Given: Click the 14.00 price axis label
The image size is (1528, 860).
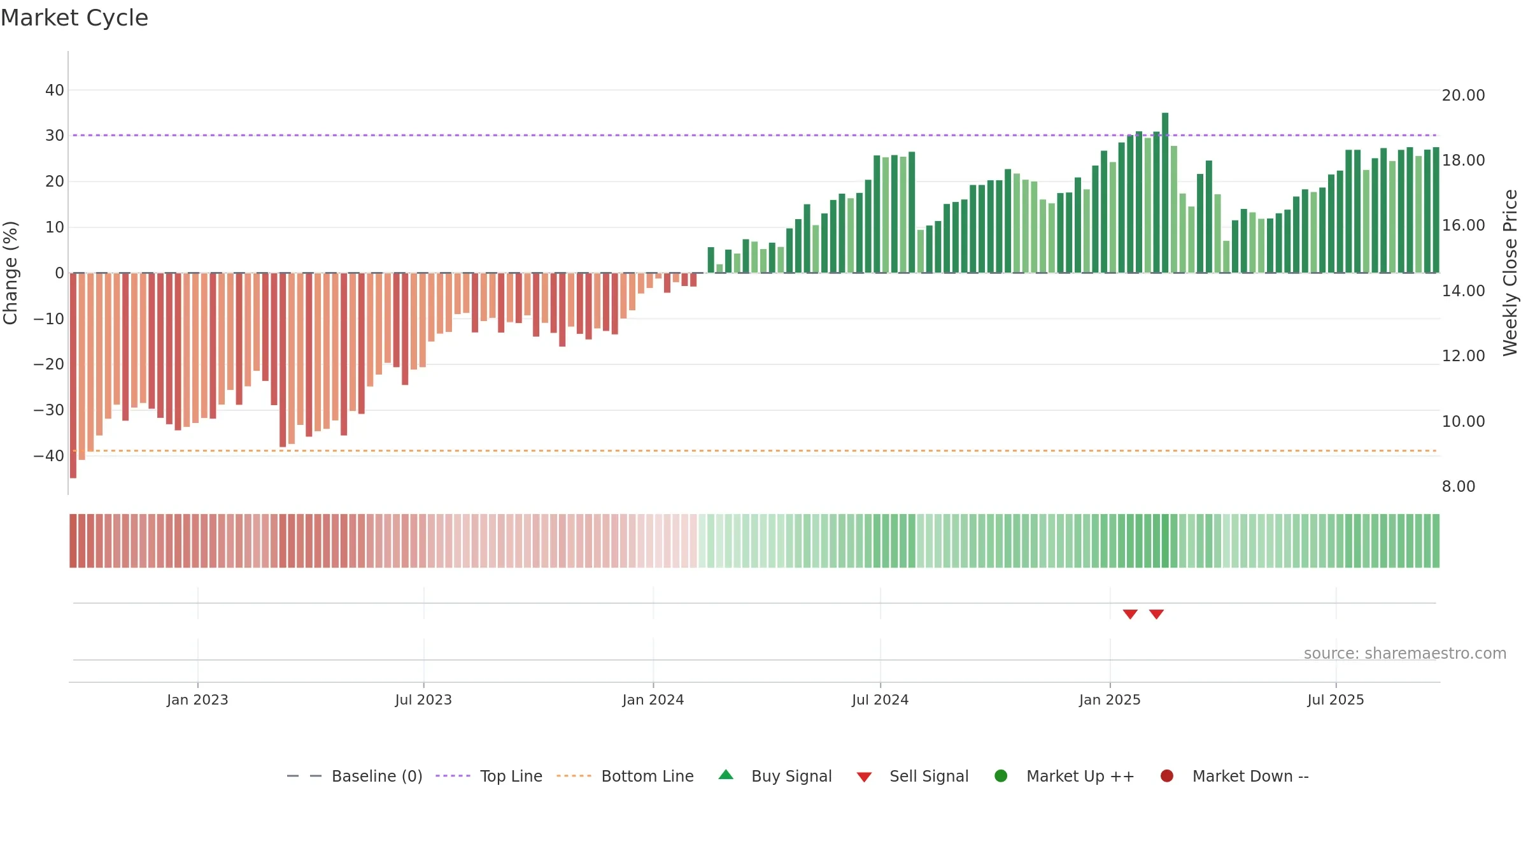Looking at the screenshot, I should pyautogui.click(x=1463, y=290).
